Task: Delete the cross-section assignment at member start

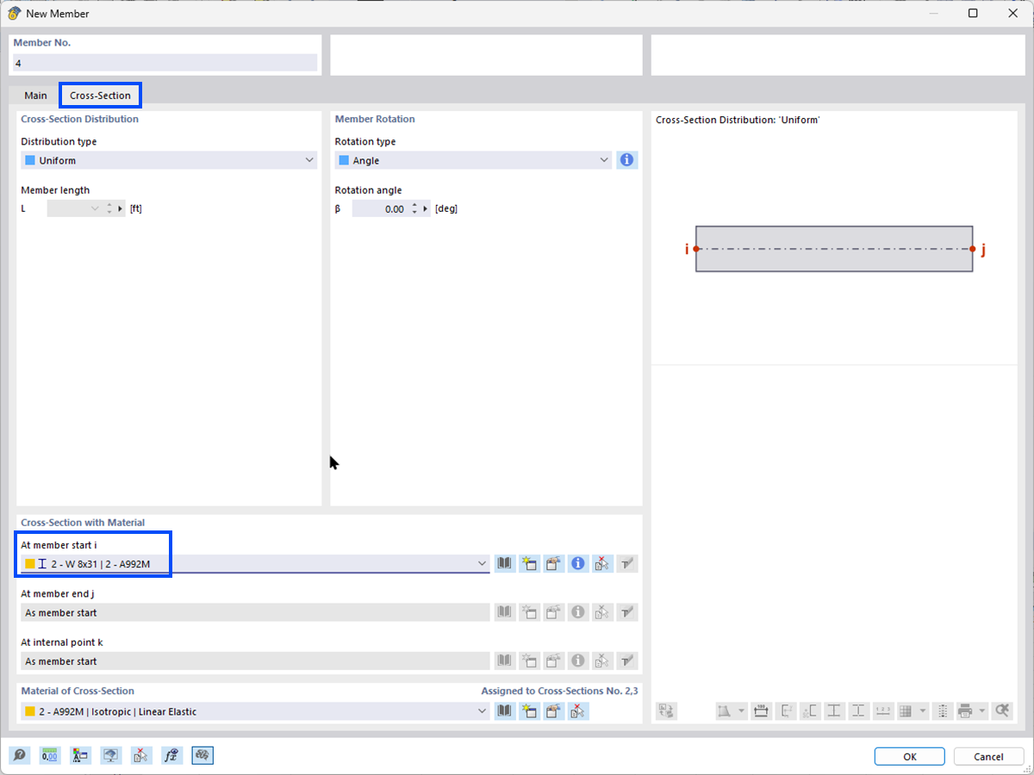Action: point(601,563)
